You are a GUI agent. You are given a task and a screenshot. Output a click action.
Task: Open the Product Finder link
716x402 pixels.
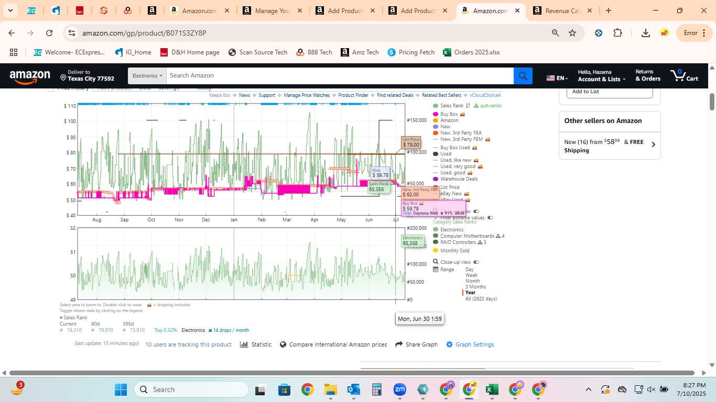tap(353, 95)
